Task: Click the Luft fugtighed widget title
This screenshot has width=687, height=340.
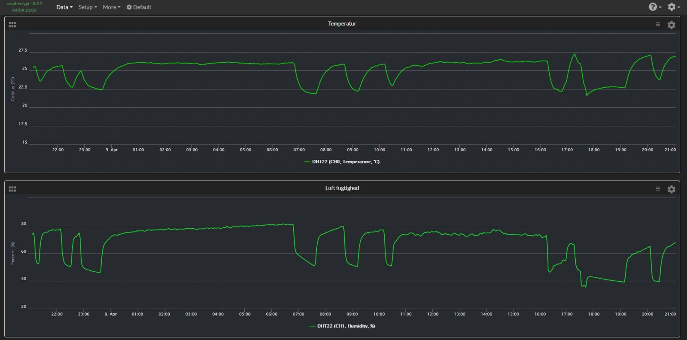Action: [342, 188]
